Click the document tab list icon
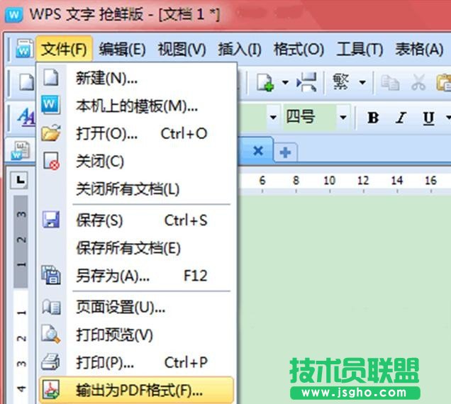Image resolution: width=451 pixels, height=404 pixels. pos(21,150)
